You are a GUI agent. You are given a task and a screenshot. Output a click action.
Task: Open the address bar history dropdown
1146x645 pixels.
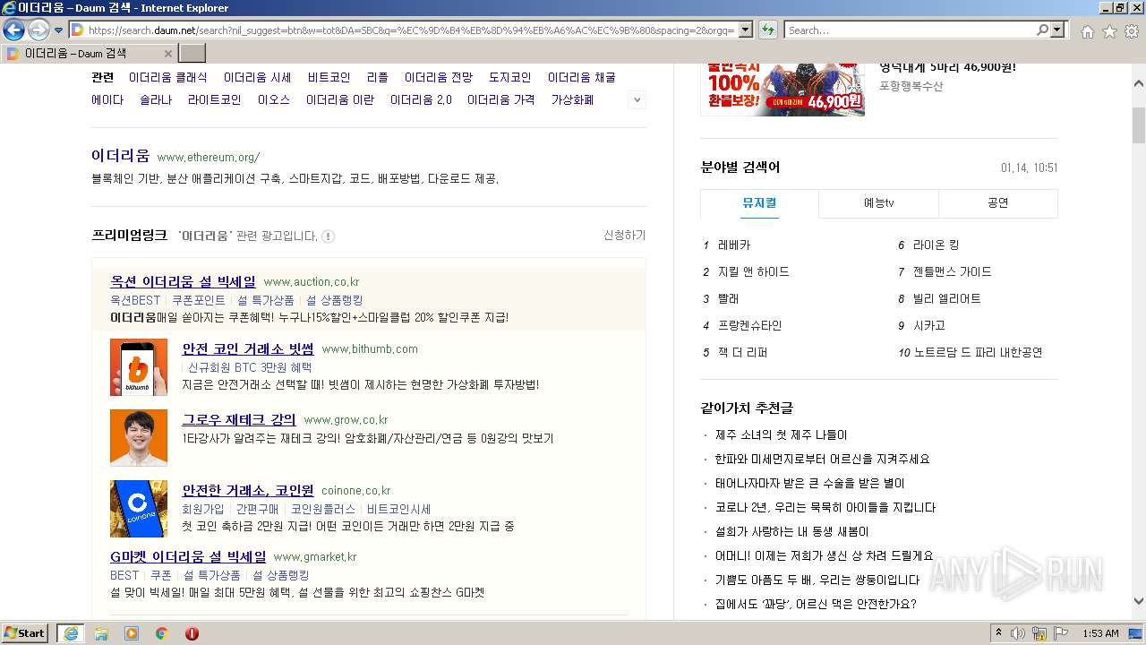click(746, 30)
